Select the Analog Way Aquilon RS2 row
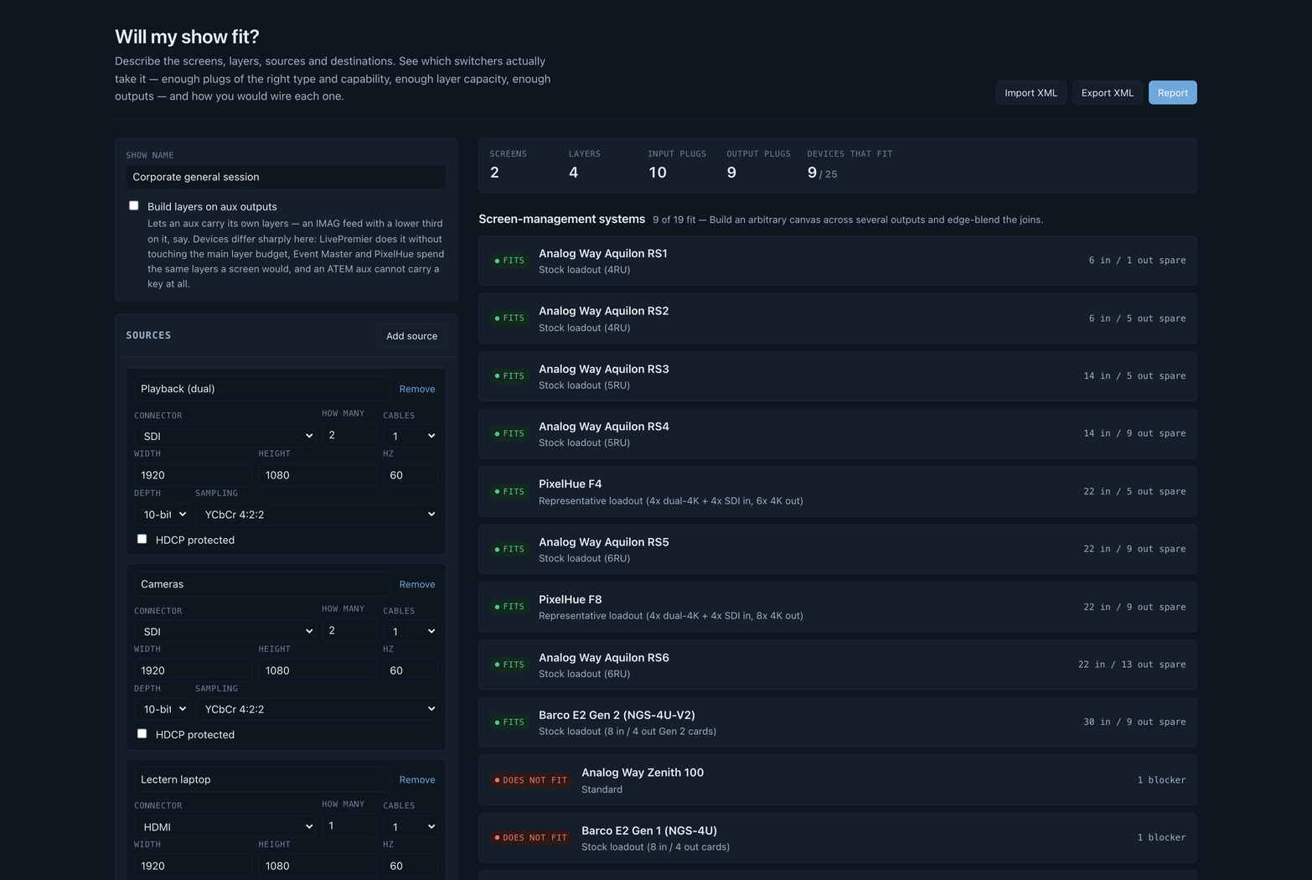1312x880 pixels. pyautogui.click(x=838, y=318)
